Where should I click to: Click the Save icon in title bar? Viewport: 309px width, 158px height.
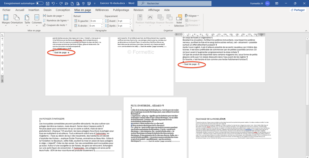pyautogui.click(x=48, y=3)
